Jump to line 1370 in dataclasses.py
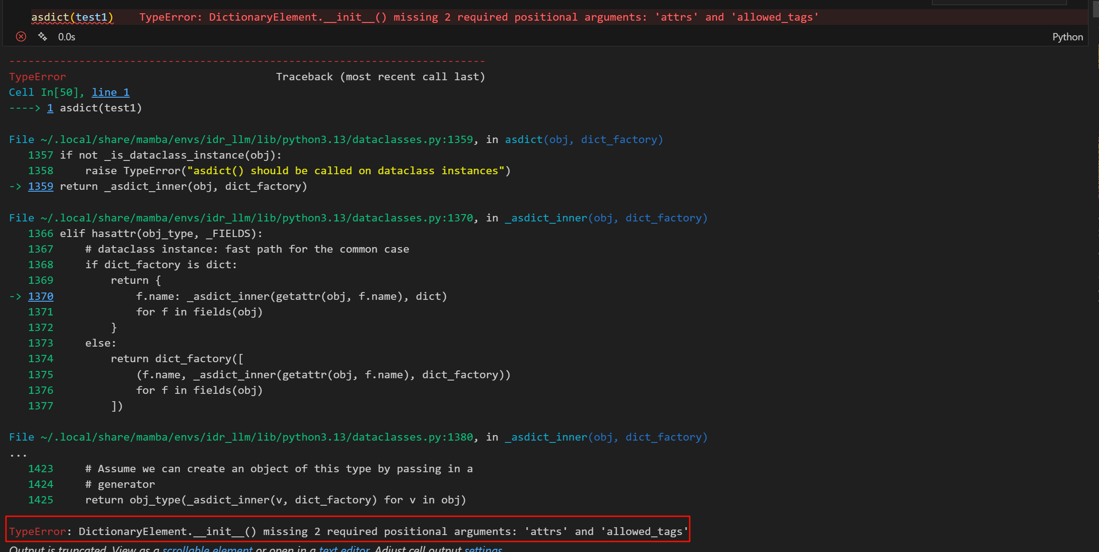Screen dimensions: 1099x552 pos(41,297)
